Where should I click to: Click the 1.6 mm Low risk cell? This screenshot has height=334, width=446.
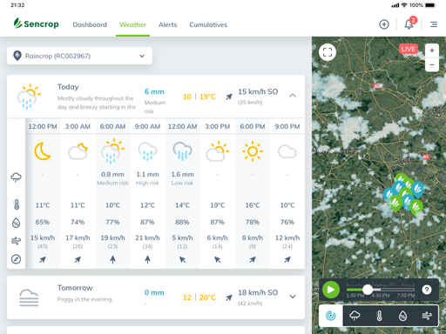tap(182, 178)
